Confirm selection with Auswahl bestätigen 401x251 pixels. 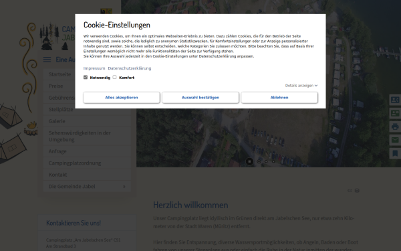point(200,98)
